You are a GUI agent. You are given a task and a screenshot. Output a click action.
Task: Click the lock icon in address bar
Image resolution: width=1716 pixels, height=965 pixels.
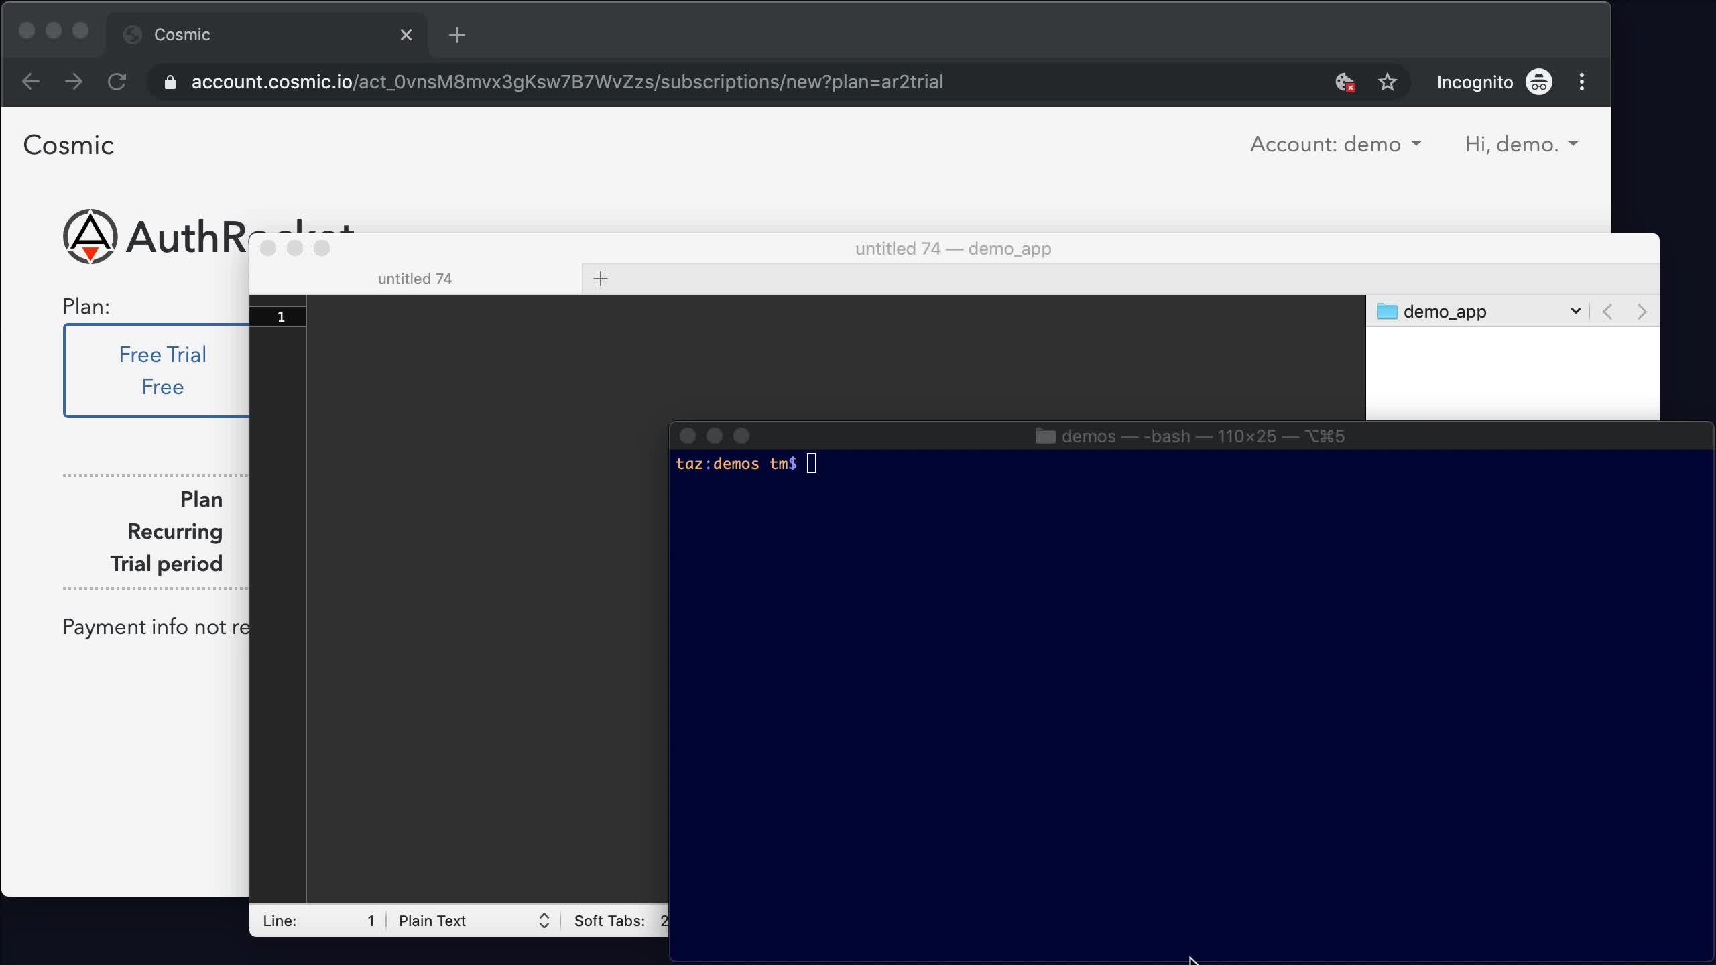170,82
